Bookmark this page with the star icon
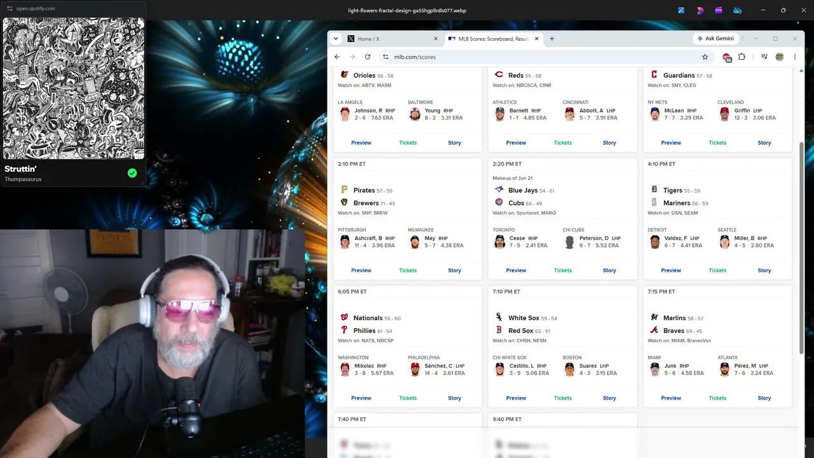Screen dimensions: 814x458 tap(705, 57)
